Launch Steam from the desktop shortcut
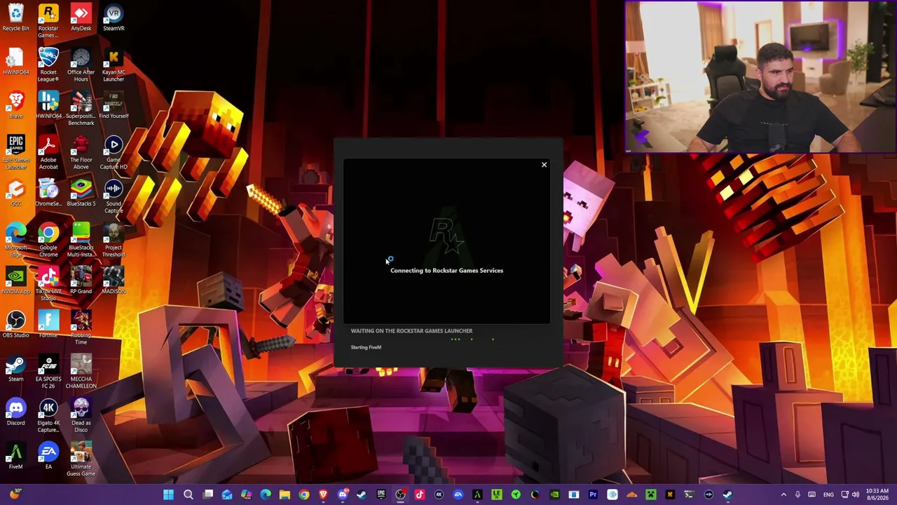The image size is (897, 505). 15,369
